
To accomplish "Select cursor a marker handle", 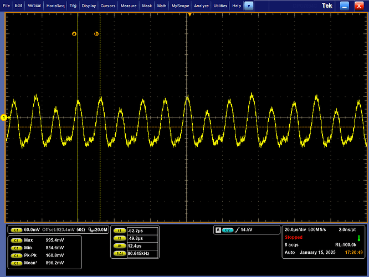I will point(74,34).
